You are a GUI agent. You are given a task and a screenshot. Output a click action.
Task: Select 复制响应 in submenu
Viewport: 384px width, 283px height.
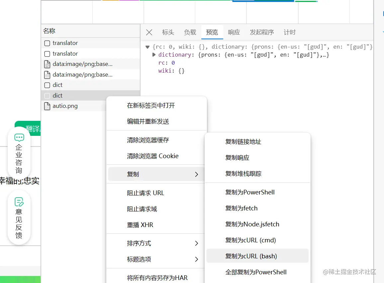[257, 157]
